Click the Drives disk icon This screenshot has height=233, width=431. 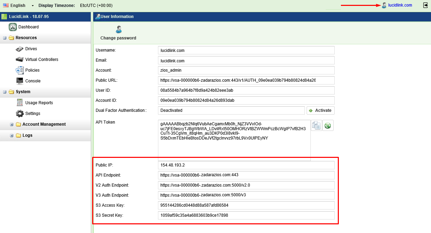[19, 49]
